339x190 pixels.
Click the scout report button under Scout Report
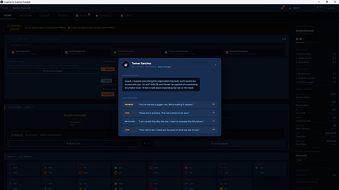(53, 71)
